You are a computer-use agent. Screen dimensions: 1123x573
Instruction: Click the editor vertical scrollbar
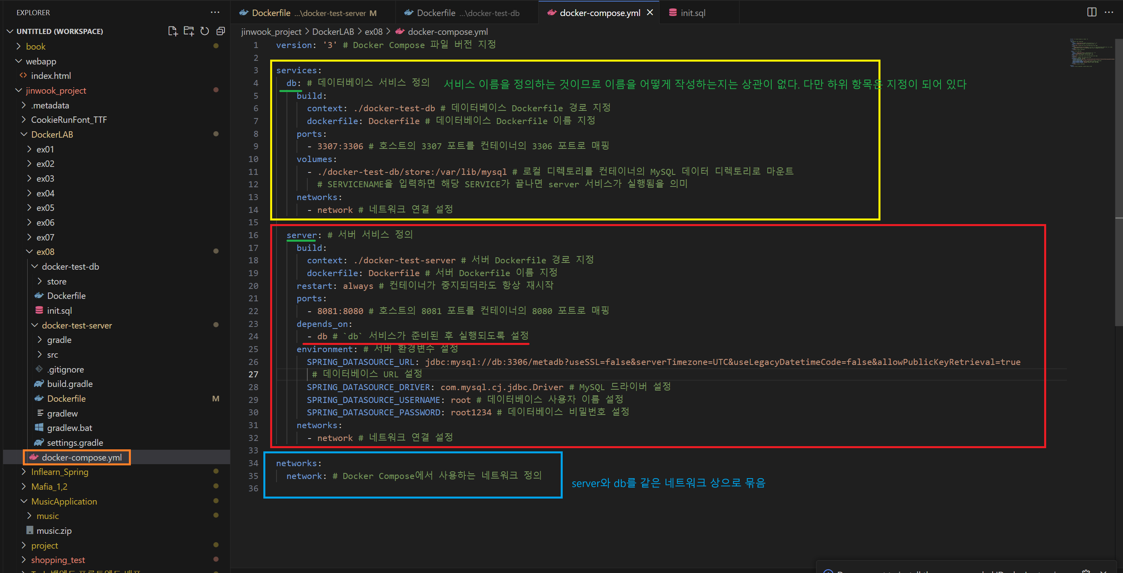(1119, 174)
